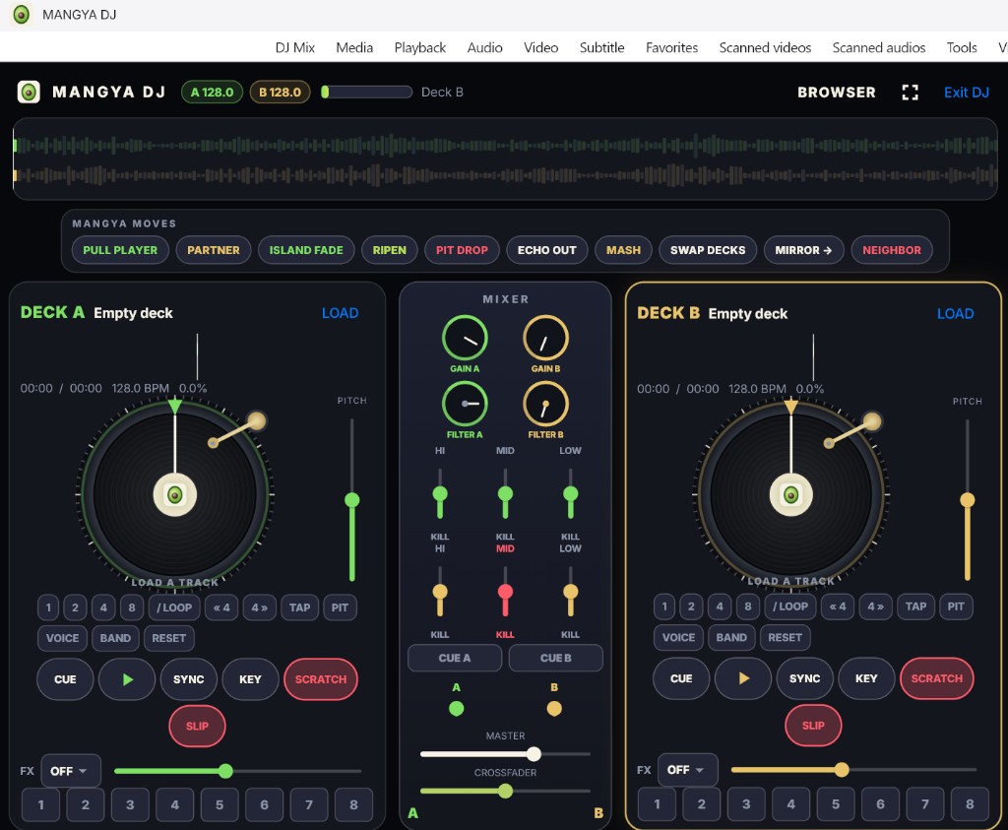Screen dimensions: 1008x830
Task: Click LOAD on Deck B
Action: (x=955, y=314)
